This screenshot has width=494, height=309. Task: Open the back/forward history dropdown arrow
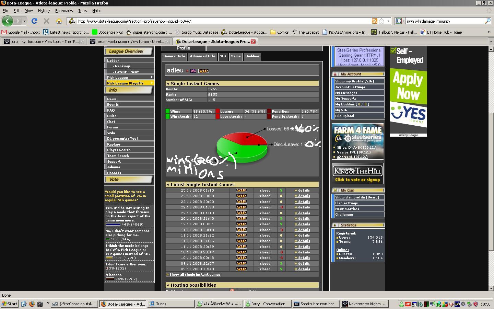(24, 21)
